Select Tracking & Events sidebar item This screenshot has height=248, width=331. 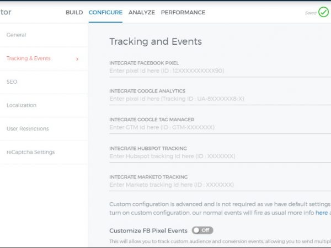click(x=28, y=58)
